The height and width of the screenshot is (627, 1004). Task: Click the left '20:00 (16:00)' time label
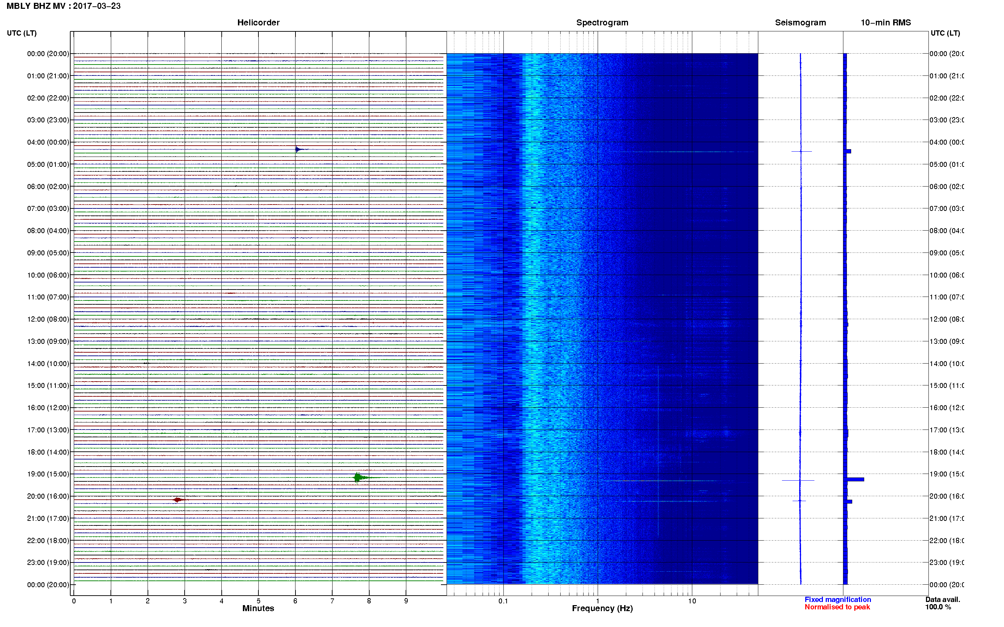pos(48,497)
